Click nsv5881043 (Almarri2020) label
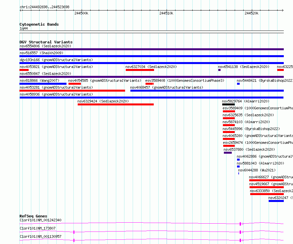This screenshot has height=244, width=293. 260,163
